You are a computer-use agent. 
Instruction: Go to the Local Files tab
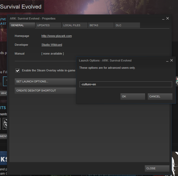pos(74,25)
